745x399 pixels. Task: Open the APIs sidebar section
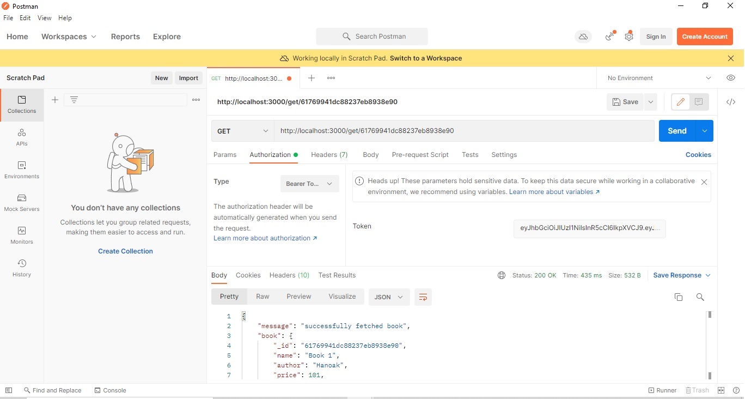22,137
